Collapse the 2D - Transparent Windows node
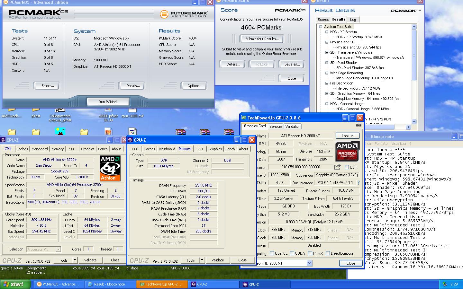This screenshot has width=463, height=289. coord(327,52)
